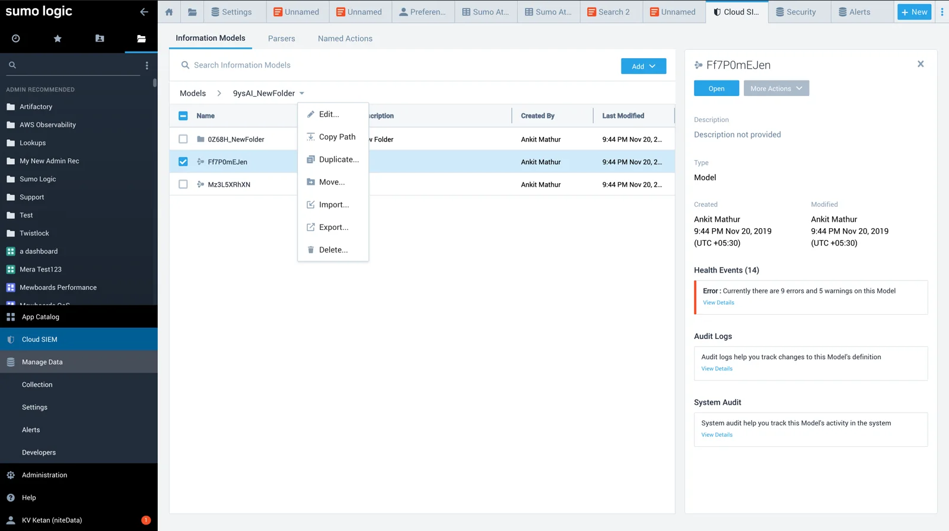Open the Preferences tab at top

423,12
